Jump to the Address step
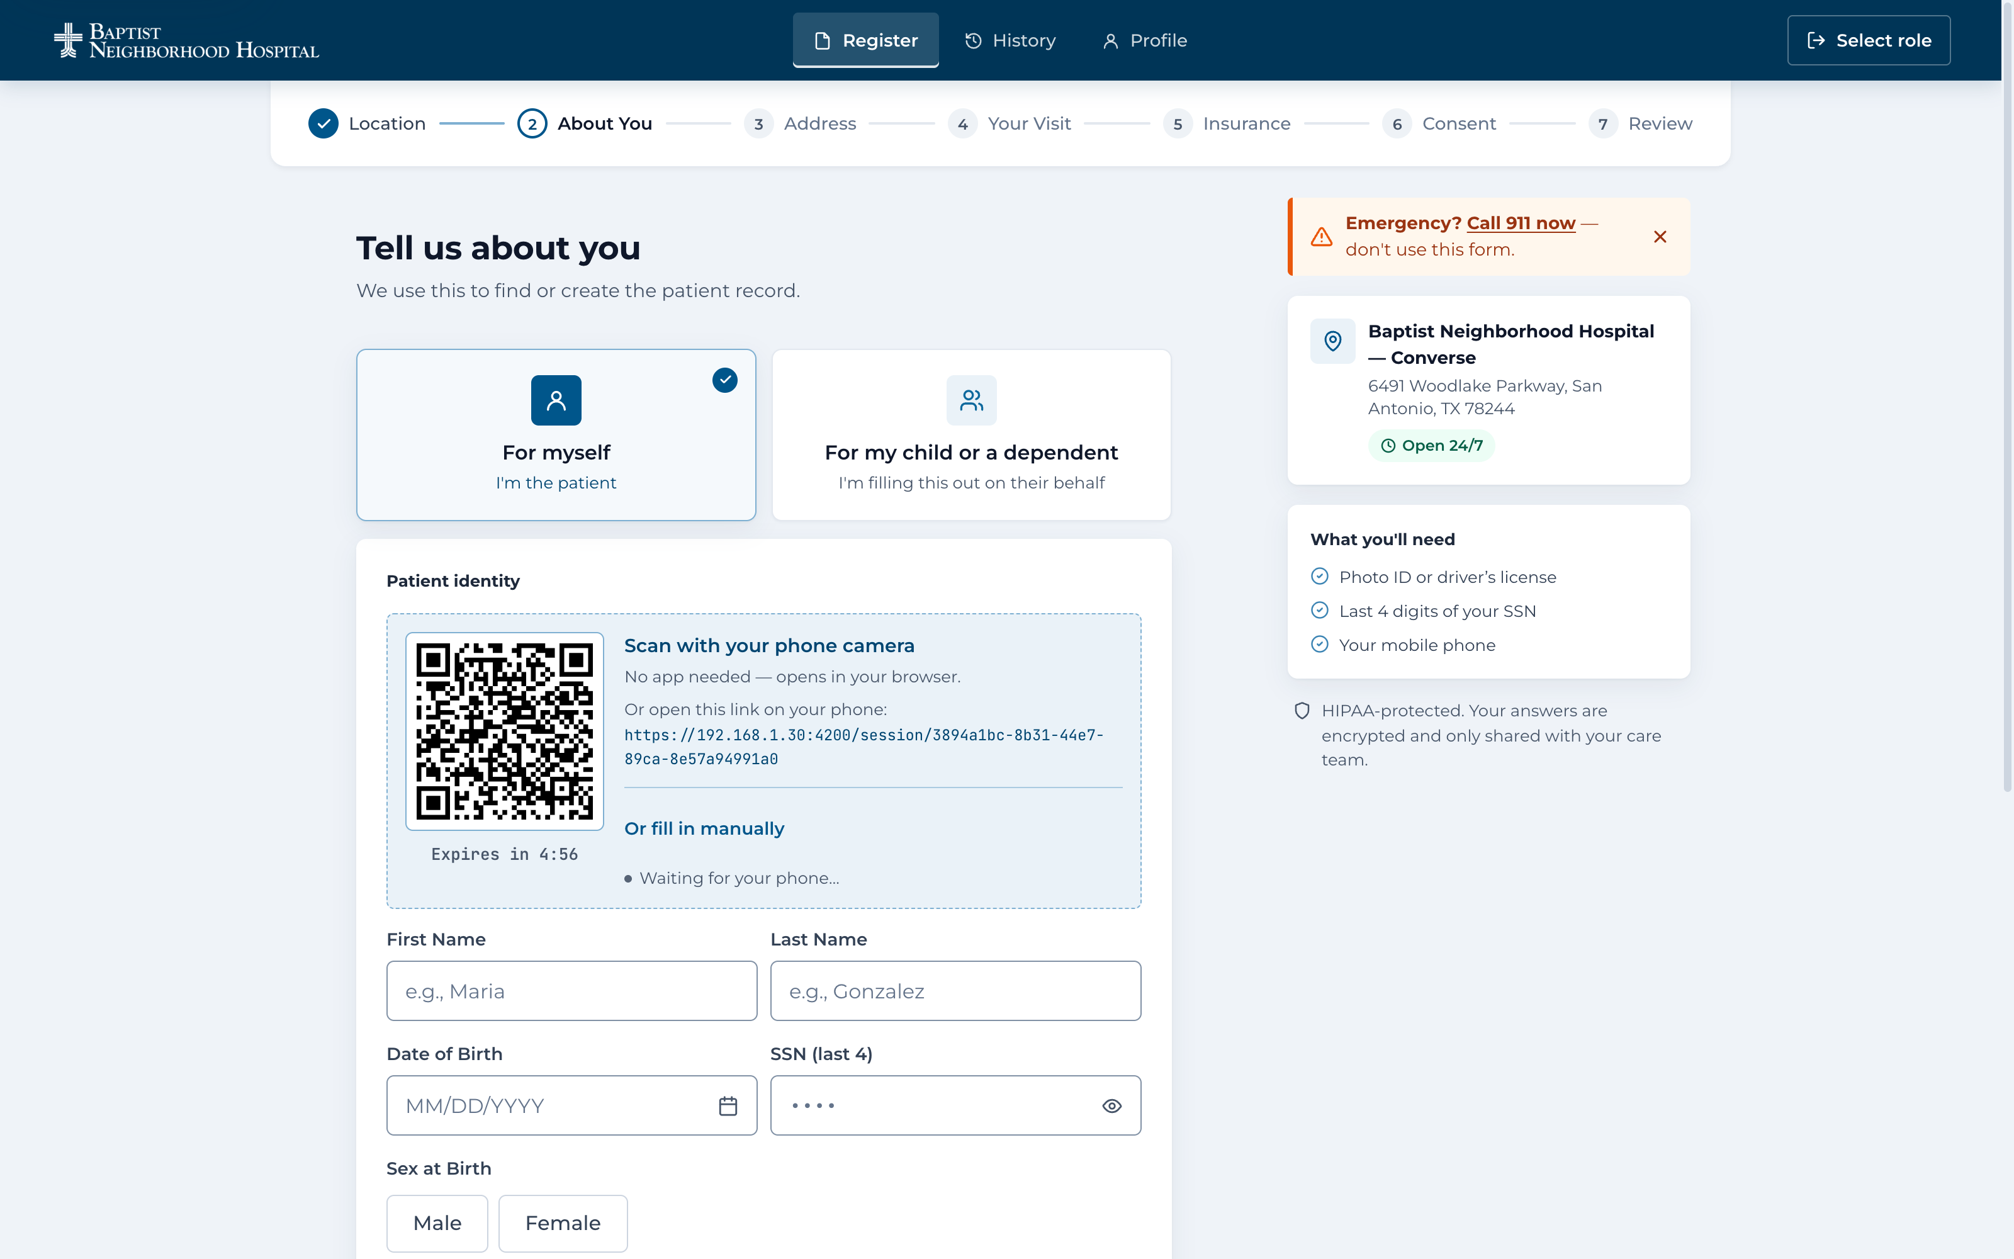The width and height of the screenshot is (2014, 1259). coord(800,123)
